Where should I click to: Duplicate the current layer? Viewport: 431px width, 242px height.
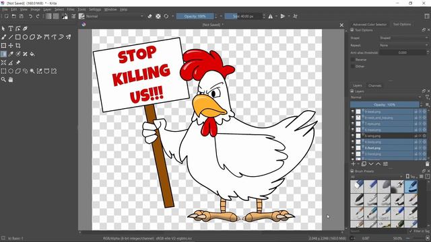(x=364, y=164)
